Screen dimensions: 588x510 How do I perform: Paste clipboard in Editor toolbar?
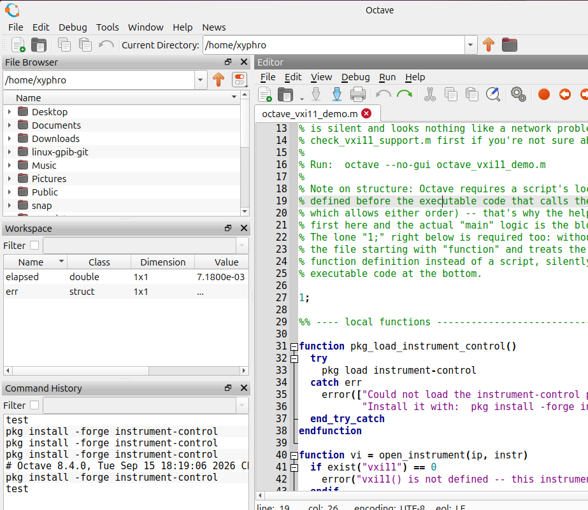click(x=472, y=94)
